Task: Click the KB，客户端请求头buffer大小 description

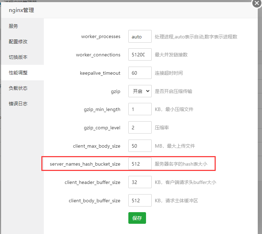Action: coord(186,182)
